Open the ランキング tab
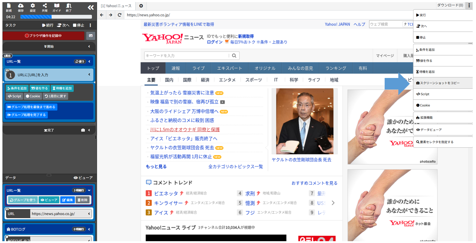Image resolution: width=476 pixels, height=243 pixels. point(336,68)
